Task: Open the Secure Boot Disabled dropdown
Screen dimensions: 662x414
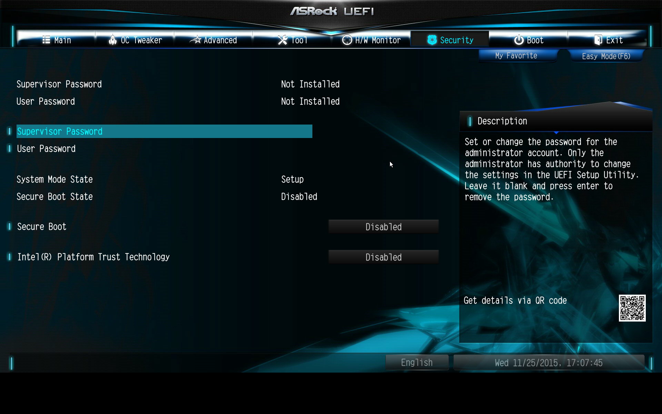Action: coord(383,227)
